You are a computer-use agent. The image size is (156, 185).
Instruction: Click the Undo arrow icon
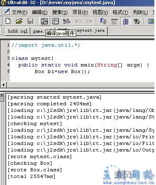tap(78, 21)
